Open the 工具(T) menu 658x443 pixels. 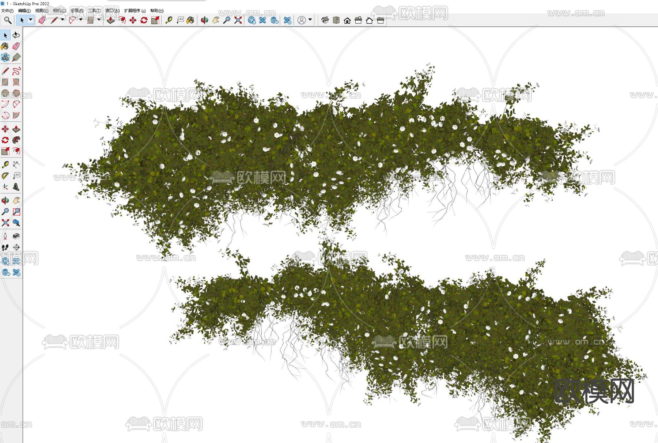click(94, 11)
